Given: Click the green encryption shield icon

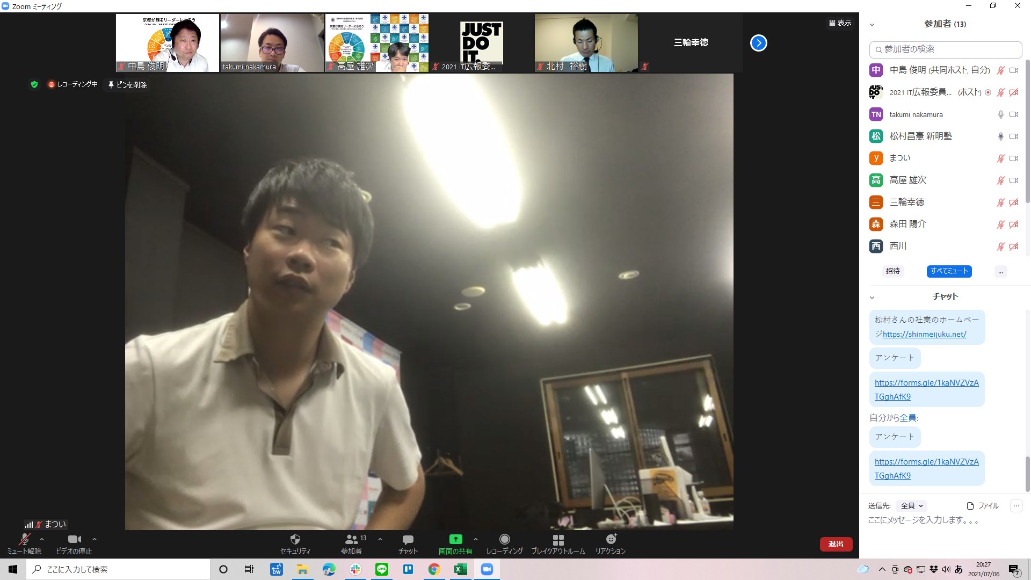Looking at the screenshot, I should [x=34, y=84].
